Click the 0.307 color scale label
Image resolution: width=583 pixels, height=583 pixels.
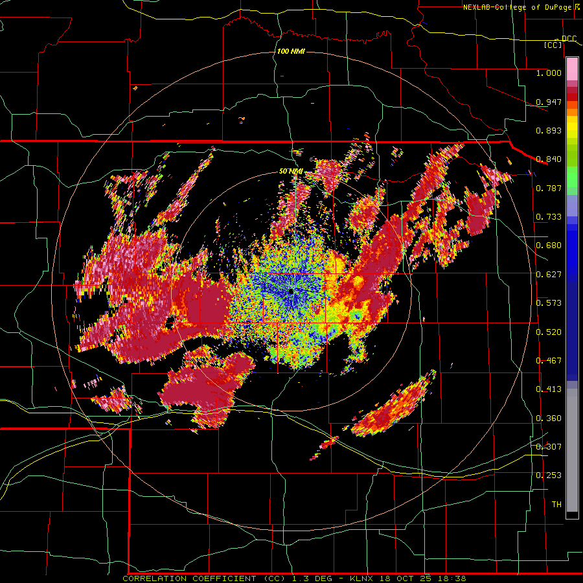pyautogui.click(x=549, y=446)
